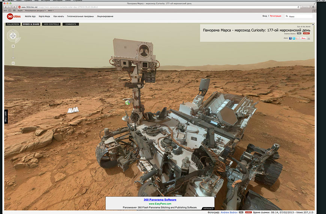Open the Карта Мира menu item

44,16
